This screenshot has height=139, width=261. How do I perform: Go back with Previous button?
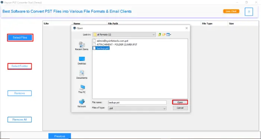[x=60, y=136]
